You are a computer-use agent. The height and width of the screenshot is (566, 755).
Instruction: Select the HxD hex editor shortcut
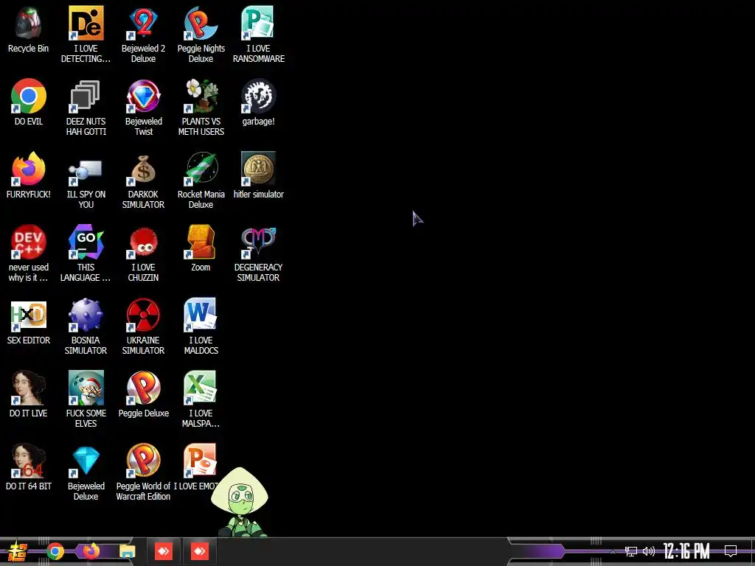tap(29, 315)
